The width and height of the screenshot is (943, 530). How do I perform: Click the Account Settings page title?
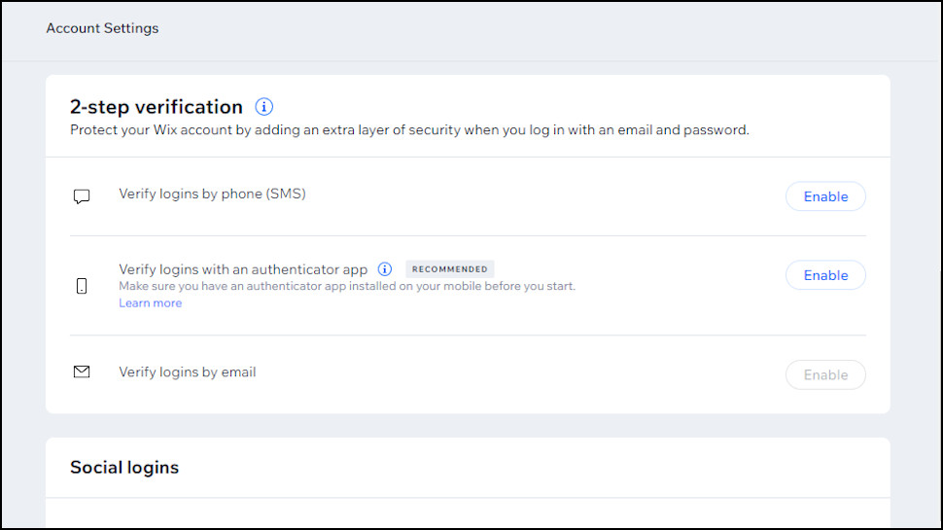coord(102,28)
